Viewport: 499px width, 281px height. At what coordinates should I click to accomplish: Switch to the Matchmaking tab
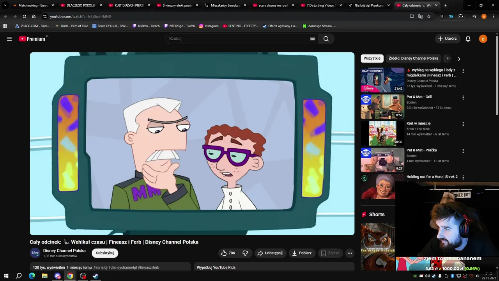[33, 5]
